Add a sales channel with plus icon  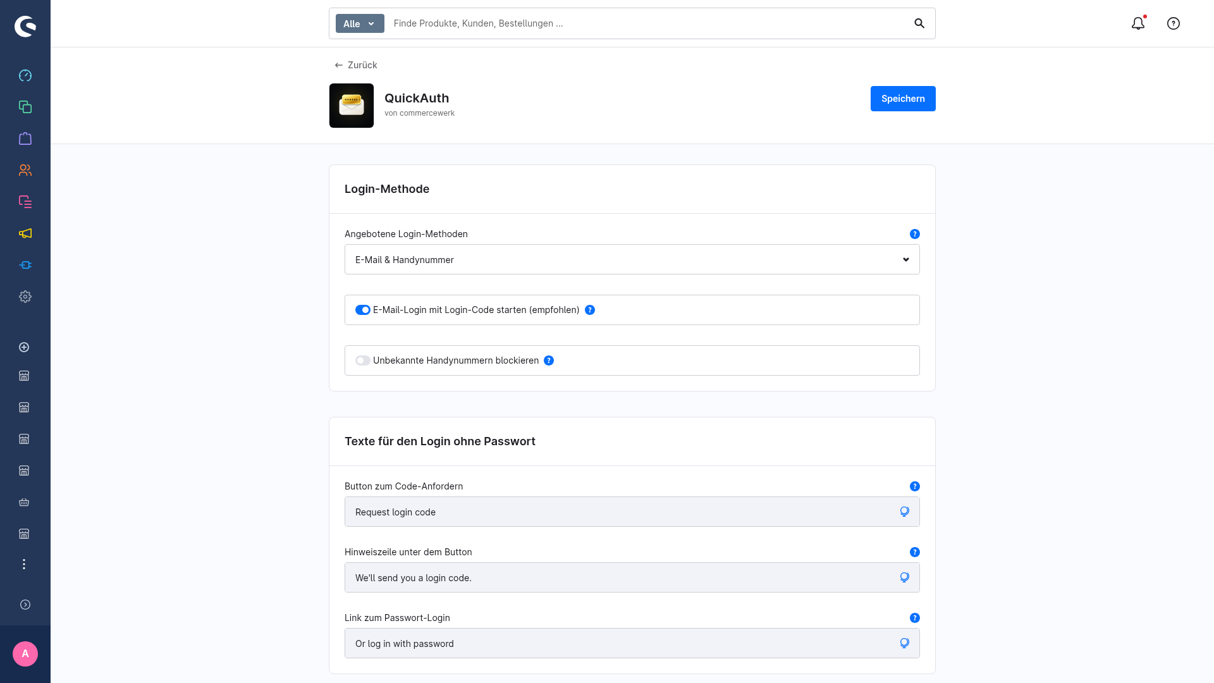click(x=24, y=347)
